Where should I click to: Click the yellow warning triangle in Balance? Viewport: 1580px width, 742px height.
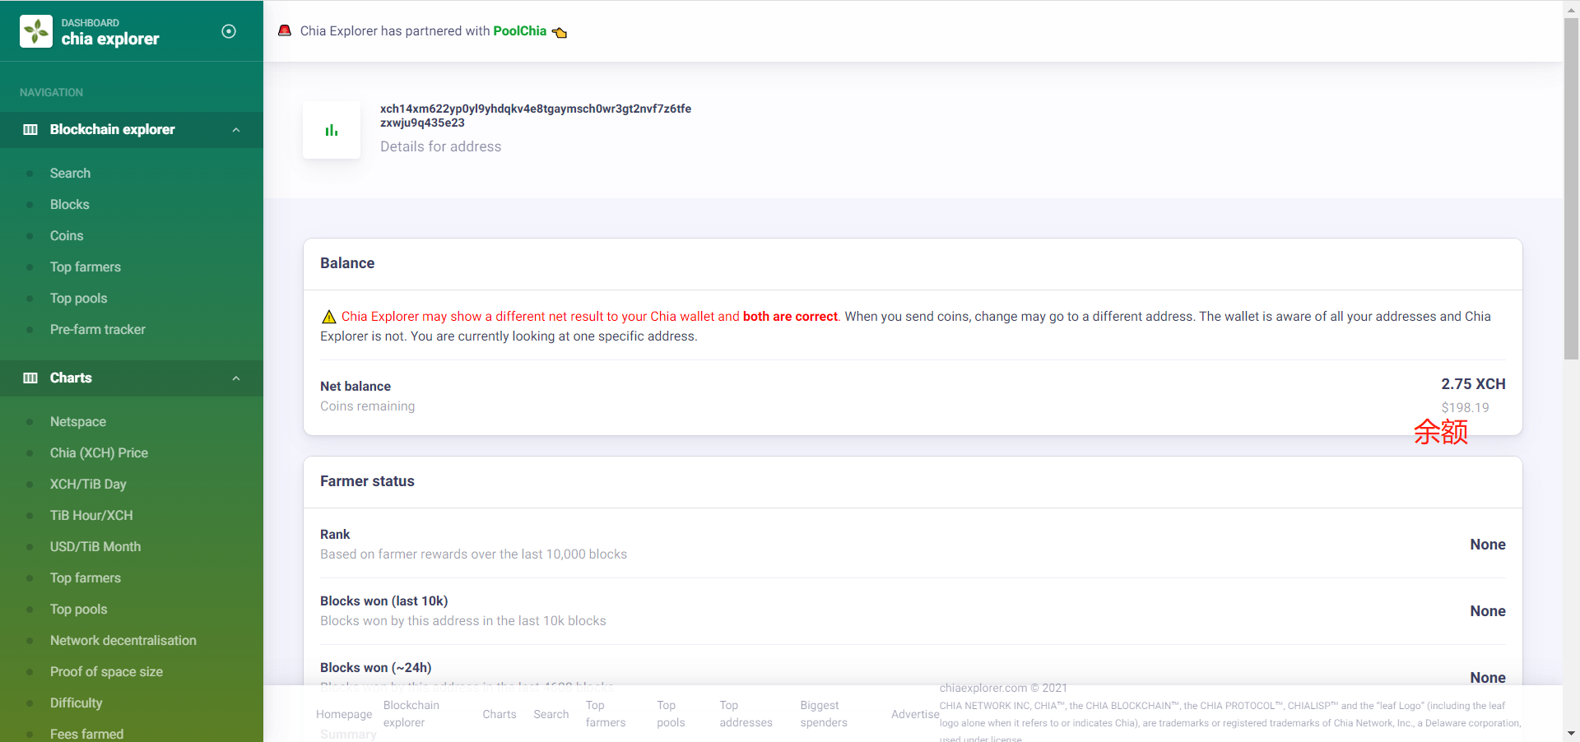[328, 317]
